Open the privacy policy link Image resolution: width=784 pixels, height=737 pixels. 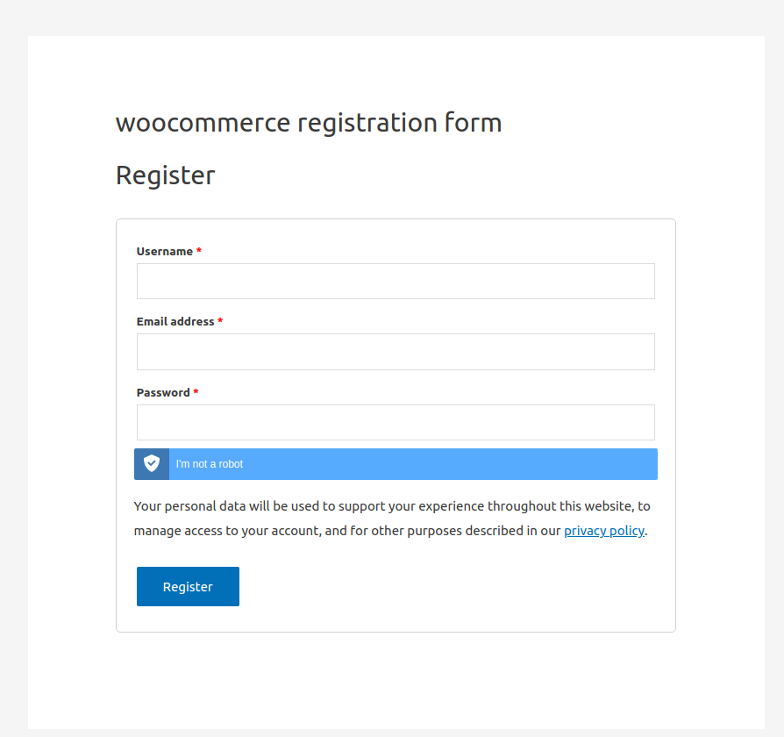pyautogui.click(x=603, y=531)
